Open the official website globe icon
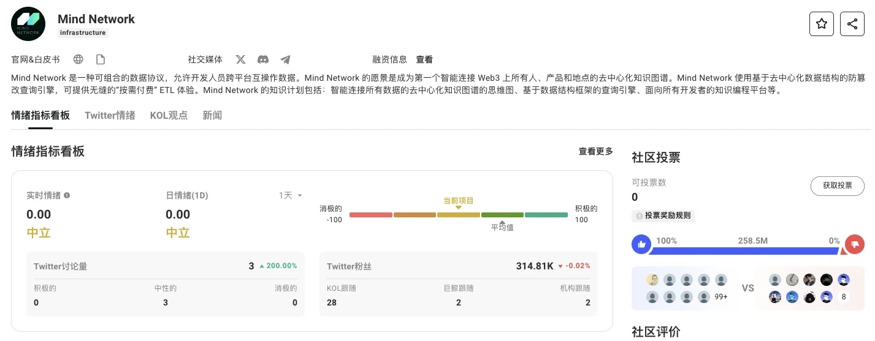The height and width of the screenshot is (341, 875). pyautogui.click(x=78, y=59)
